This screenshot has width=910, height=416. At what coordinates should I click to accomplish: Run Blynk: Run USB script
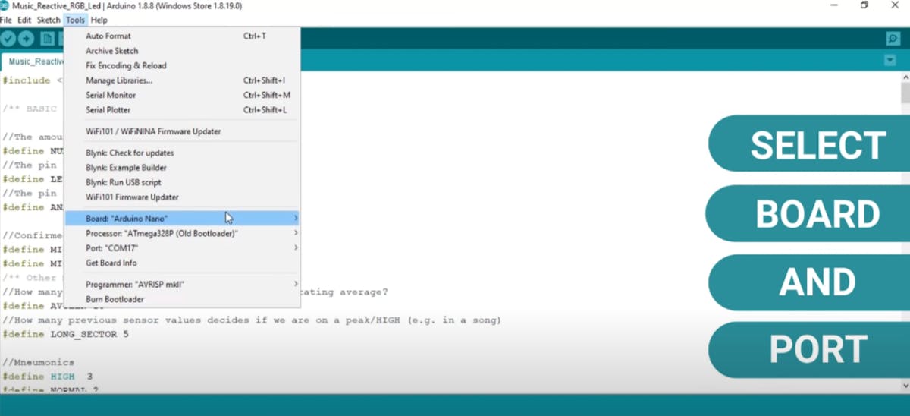pos(182,182)
